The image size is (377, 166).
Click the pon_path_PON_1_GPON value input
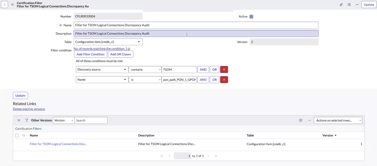tap(179, 80)
